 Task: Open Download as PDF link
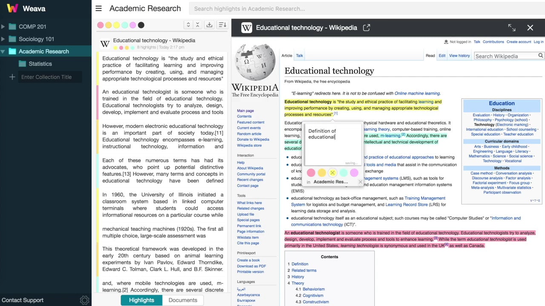point(252,266)
